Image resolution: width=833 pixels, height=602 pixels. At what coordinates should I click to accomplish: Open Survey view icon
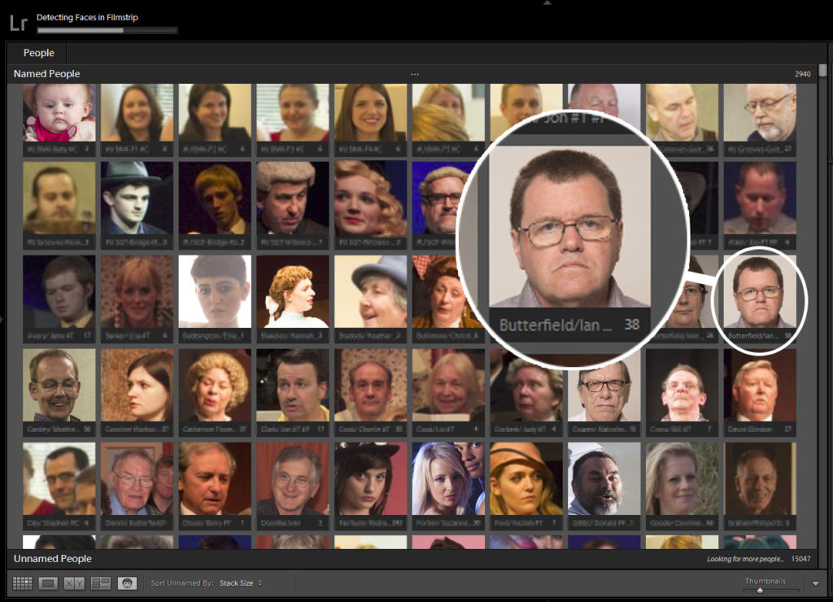click(x=101, y=583)
